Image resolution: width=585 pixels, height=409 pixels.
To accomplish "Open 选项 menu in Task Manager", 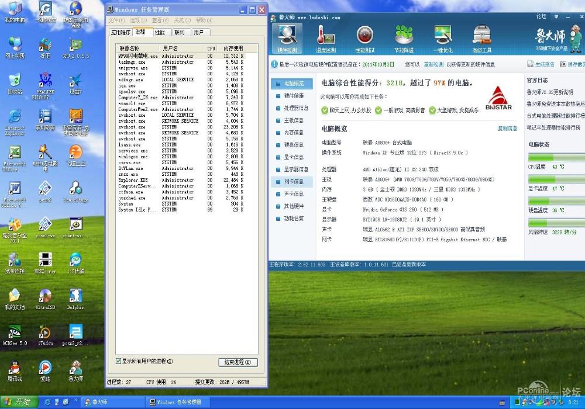I will [138, 20].
